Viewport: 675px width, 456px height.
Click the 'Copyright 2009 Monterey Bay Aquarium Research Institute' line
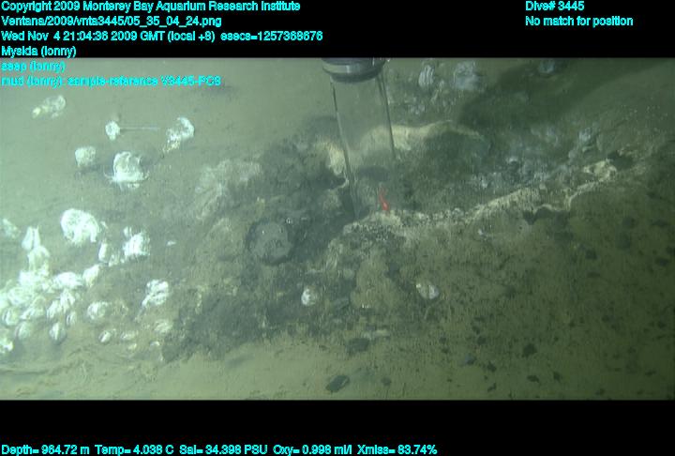[x=150, y=7]
